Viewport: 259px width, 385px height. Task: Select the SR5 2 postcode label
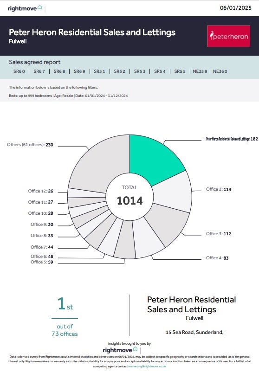click(120, 71)
